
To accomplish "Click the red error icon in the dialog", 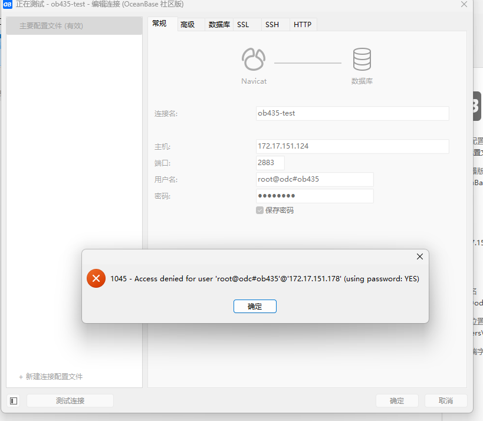I will [x=96, y=278].
